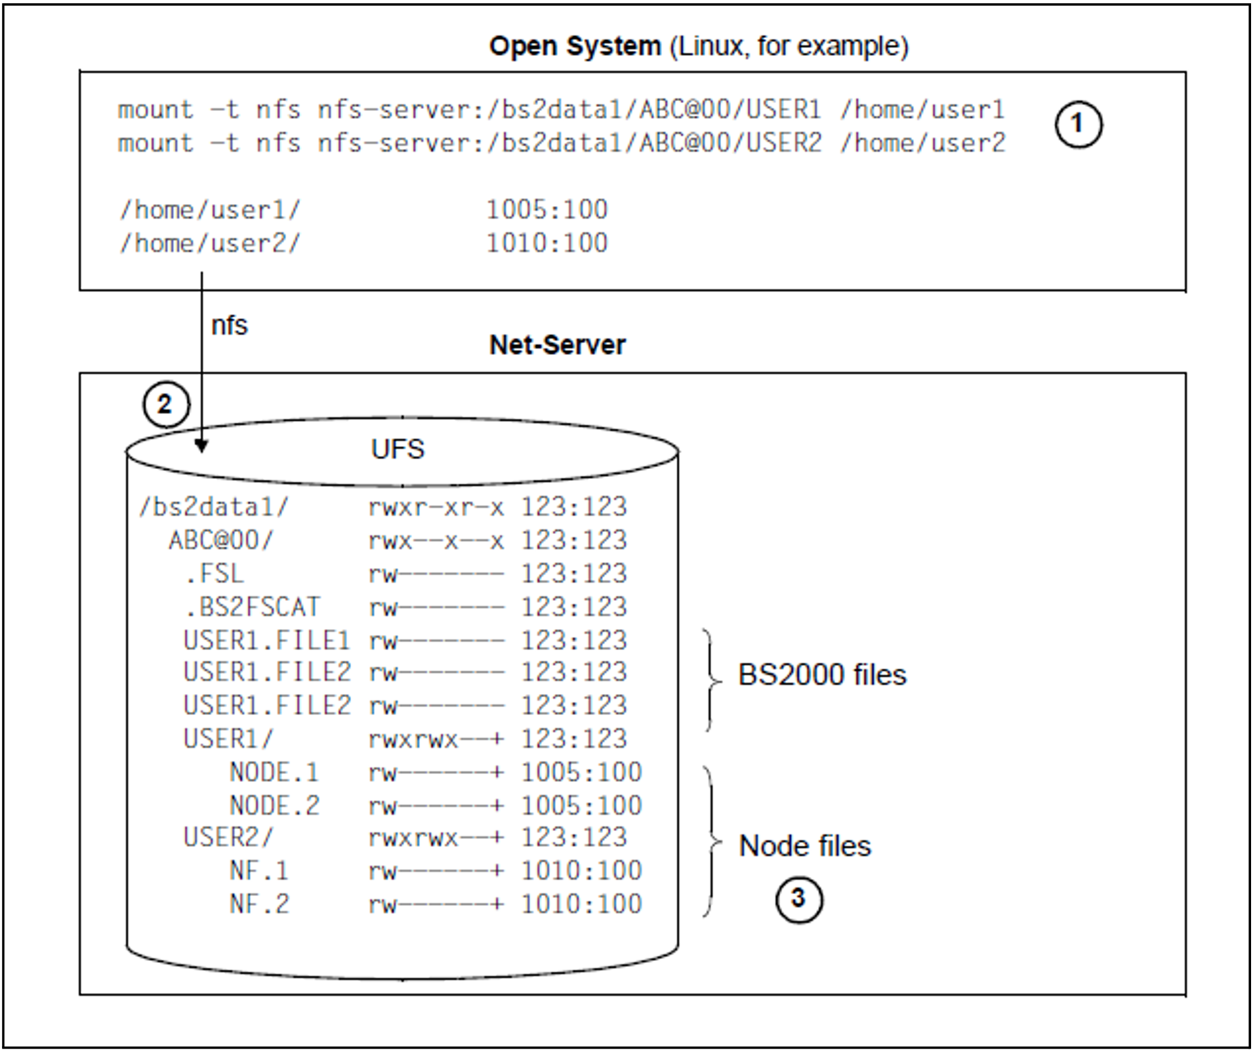1255x1052 pixels.
Task: Click the USER2/ directory in the UFS list
Action: click(228, 838)
